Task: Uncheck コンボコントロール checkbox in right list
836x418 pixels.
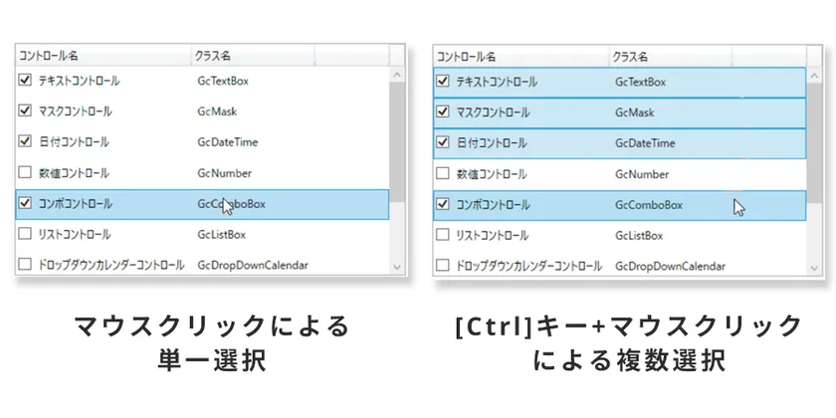Action: pyautogui.click(x=443, y=204)
